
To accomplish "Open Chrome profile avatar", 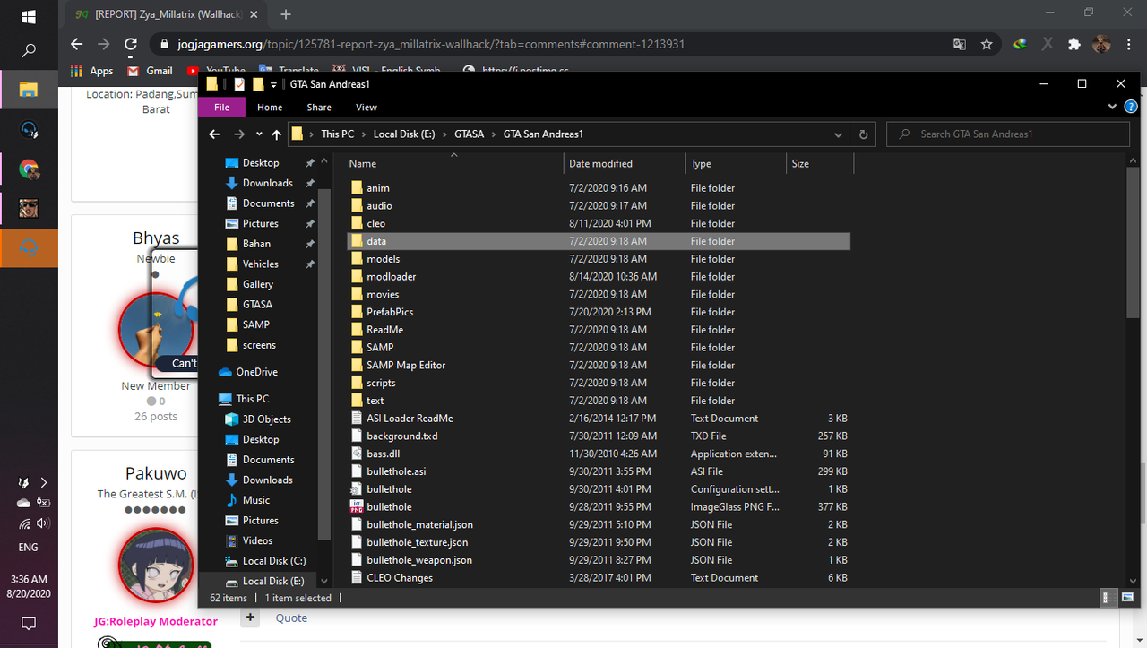I will 1102,44.
